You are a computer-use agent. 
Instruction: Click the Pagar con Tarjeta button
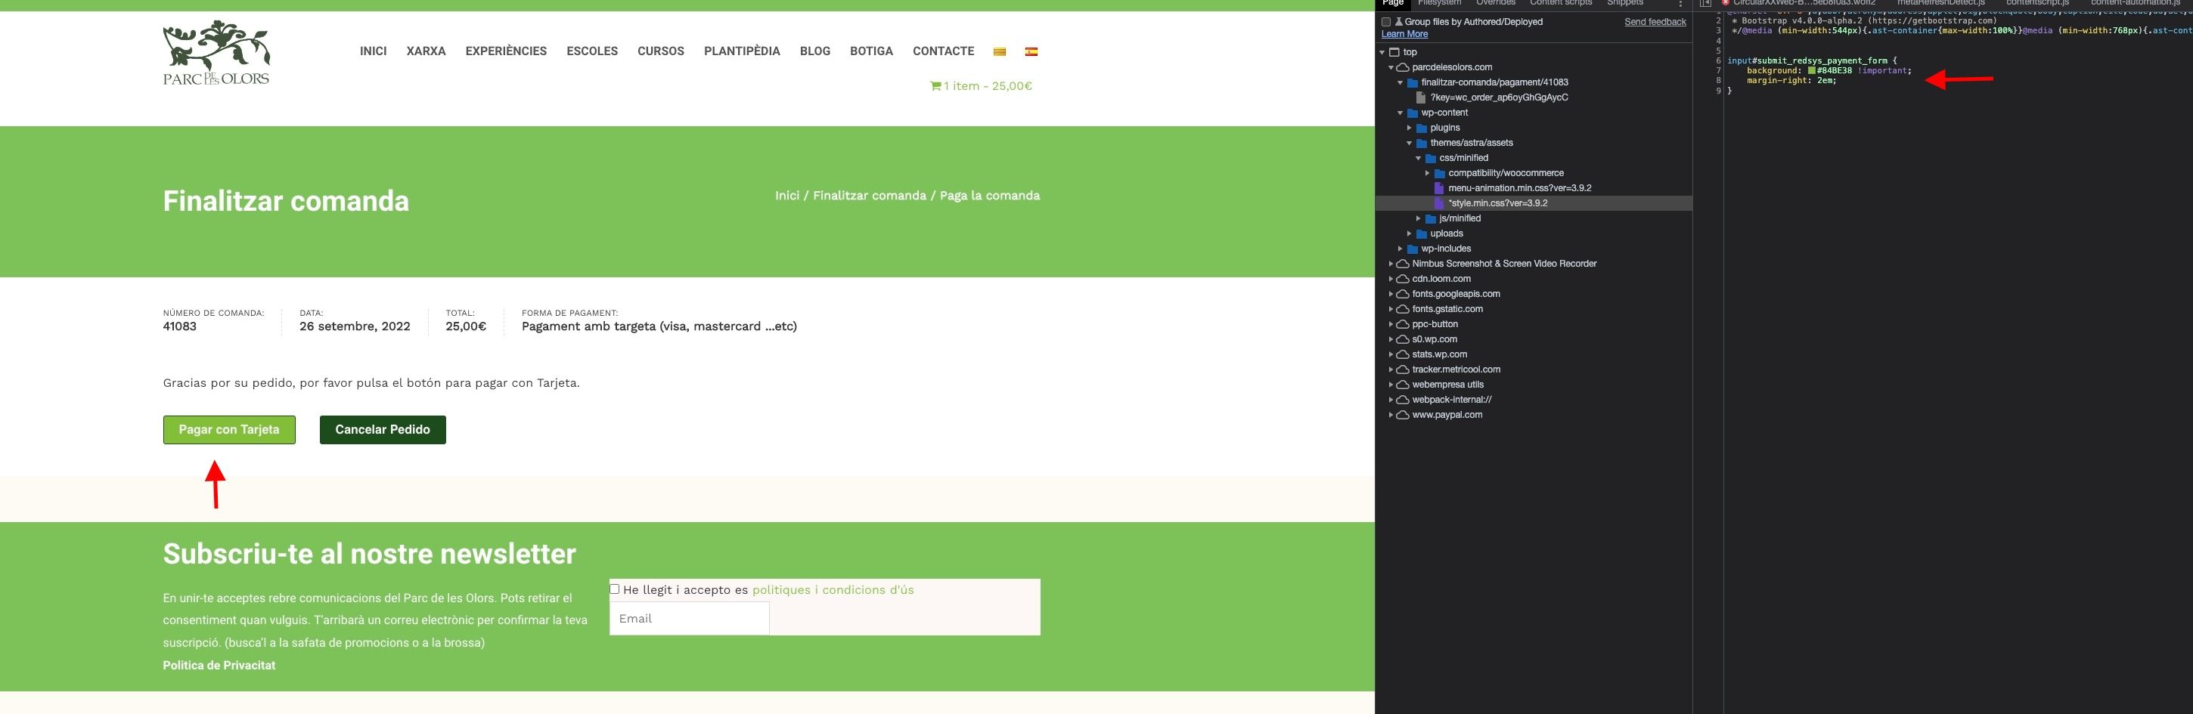[x=229, y=430]
